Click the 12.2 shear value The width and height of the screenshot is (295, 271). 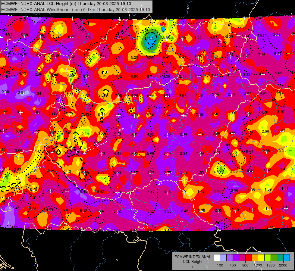pyautogui.click(x=150, y=38)
